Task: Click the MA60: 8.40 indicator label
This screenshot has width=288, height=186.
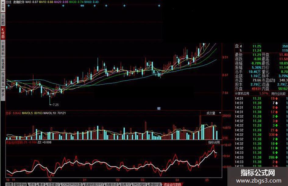Action: pyautogui.click(x=91, y=2)
